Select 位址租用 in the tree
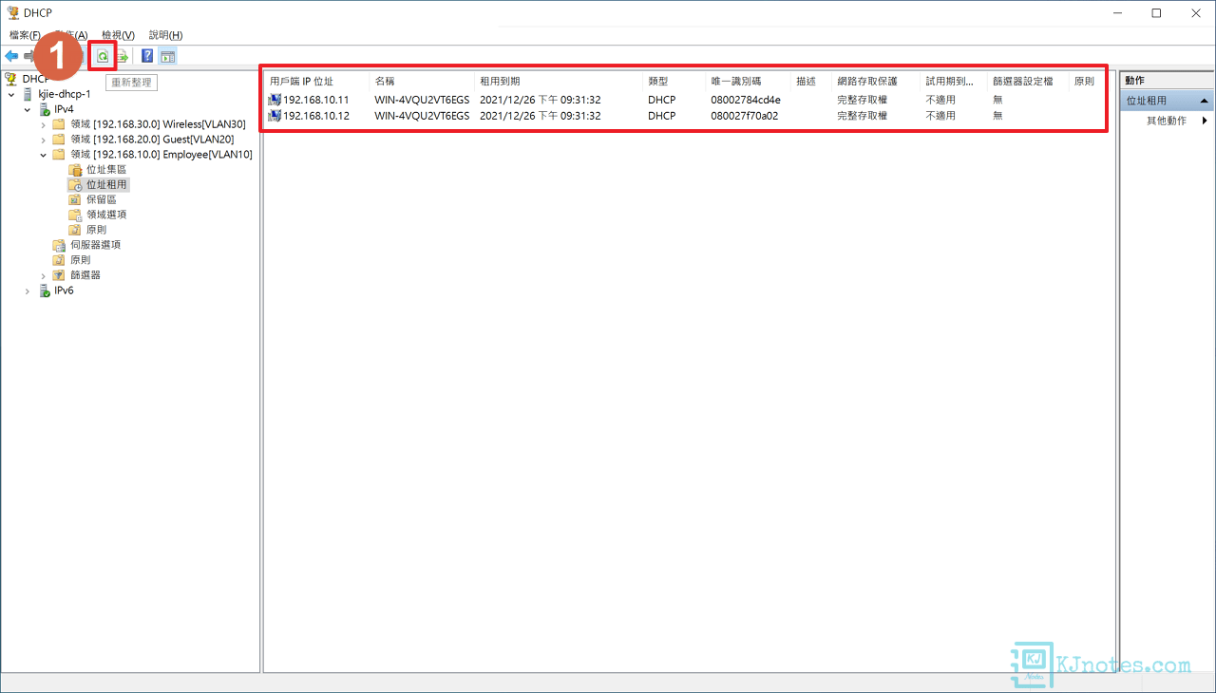The height and width of the screenshot is (693, 1216). [106, 185]
